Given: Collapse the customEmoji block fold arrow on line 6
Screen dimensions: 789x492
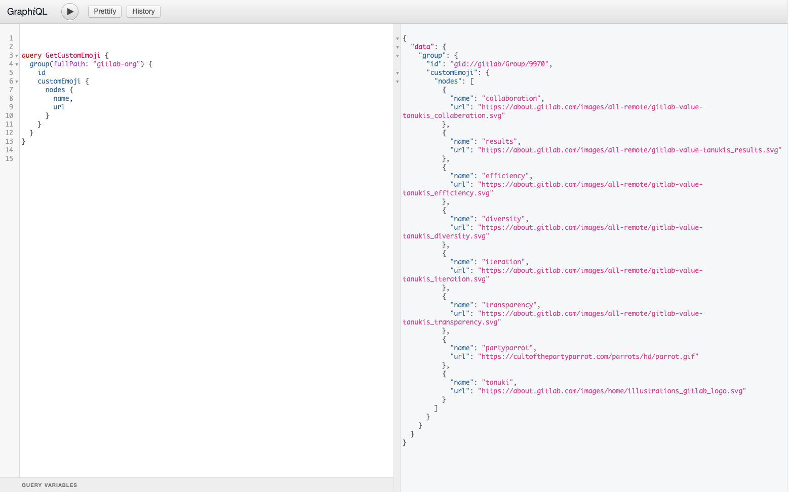Looking at the screenshot, I should click(x=17, y=81).
